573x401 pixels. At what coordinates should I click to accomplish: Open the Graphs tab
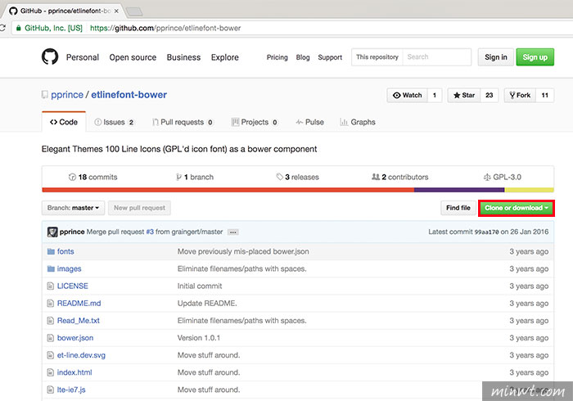(x=358, y=122)
